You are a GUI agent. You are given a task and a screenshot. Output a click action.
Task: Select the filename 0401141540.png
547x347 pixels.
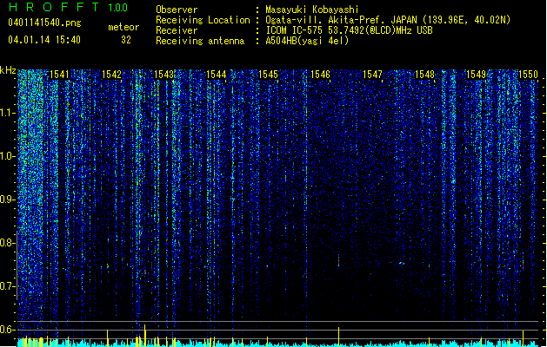point(44,23)
